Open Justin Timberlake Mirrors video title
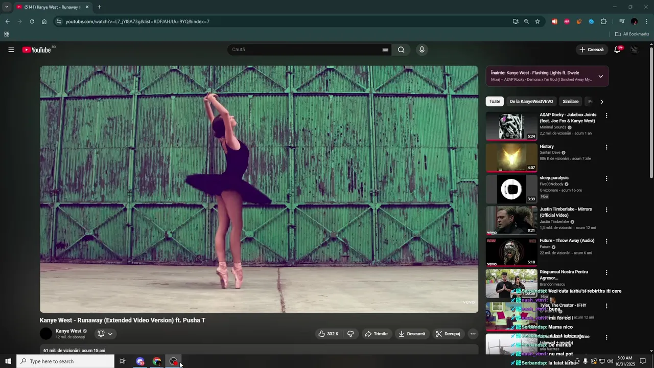This screenshot has width=654, height=368. click(x=566, y=212)
